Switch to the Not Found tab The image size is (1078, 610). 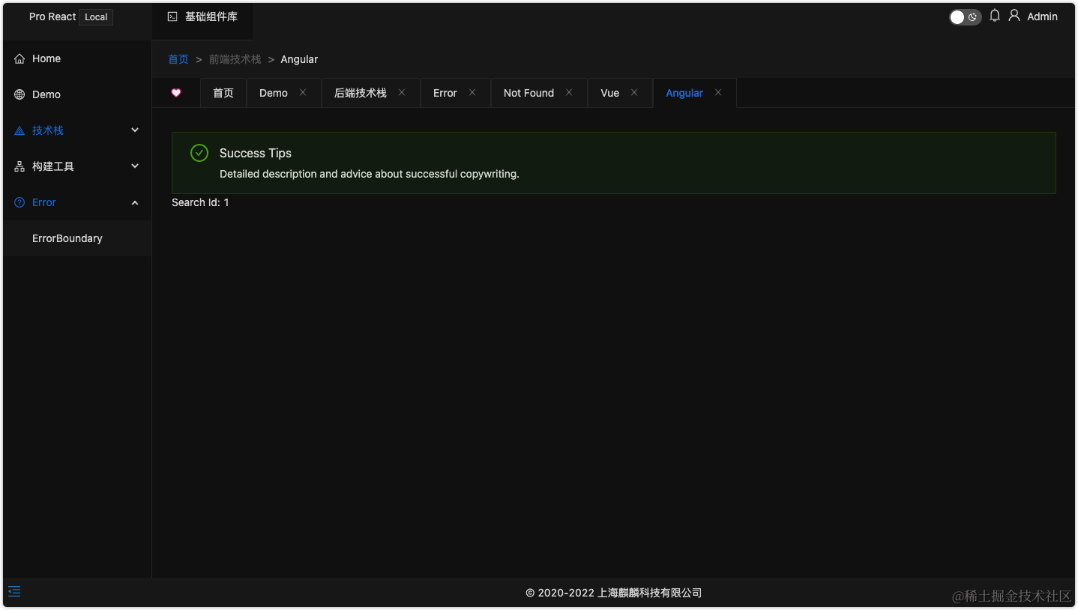tap(529, 93)
